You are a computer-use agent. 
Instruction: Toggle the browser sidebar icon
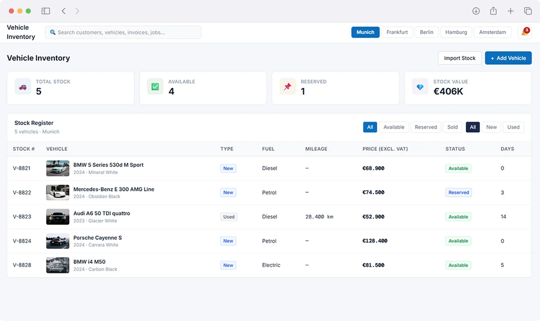point(46,11)
